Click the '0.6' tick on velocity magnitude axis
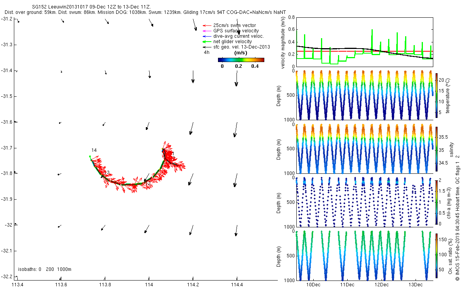This screenshot has width=463, height=289. click(x=292, y=30)
